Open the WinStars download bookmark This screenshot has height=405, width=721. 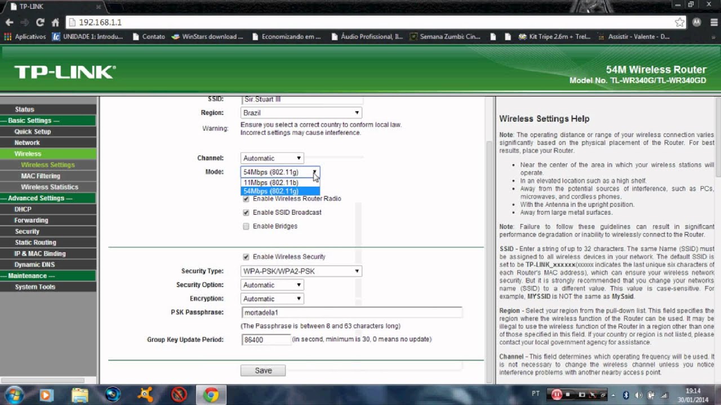tap(207, 37)
